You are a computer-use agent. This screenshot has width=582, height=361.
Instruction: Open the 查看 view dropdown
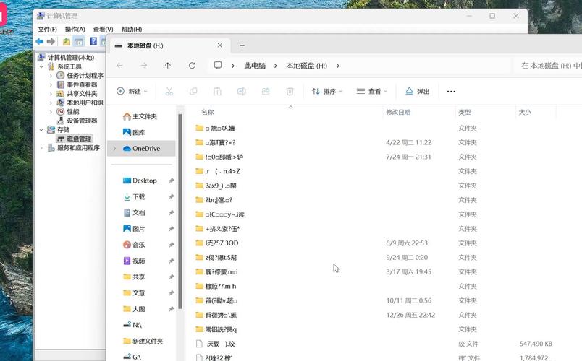pyautogui.click(x=371, y=91)
